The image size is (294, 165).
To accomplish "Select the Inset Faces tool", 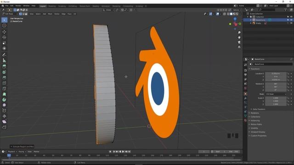I will point(4,72).
